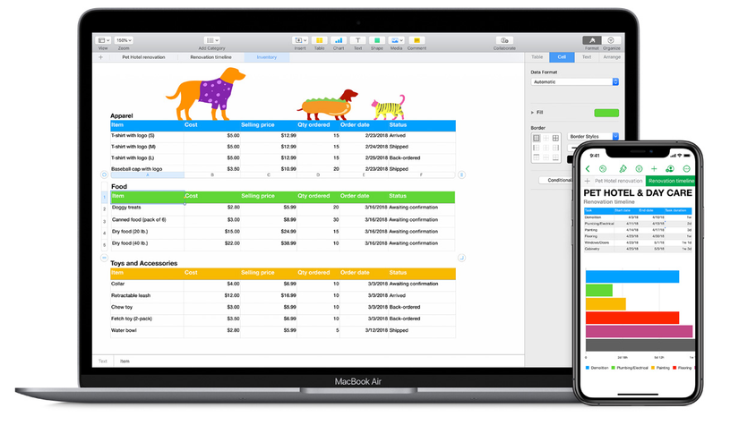Screen dimensions: 739x425
Task: Select the selected Item header cell in Food table
Action: [148, 197]
